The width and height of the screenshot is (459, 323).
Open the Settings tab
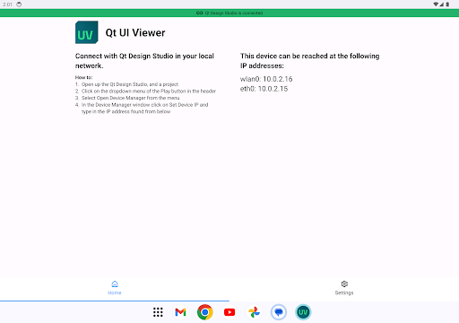(344, 288)
